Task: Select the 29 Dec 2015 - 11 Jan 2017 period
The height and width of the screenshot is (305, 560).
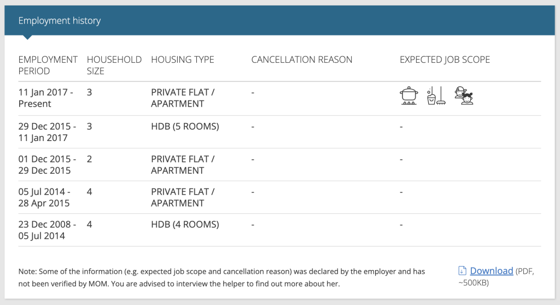Action: click(x=47, y=132)
